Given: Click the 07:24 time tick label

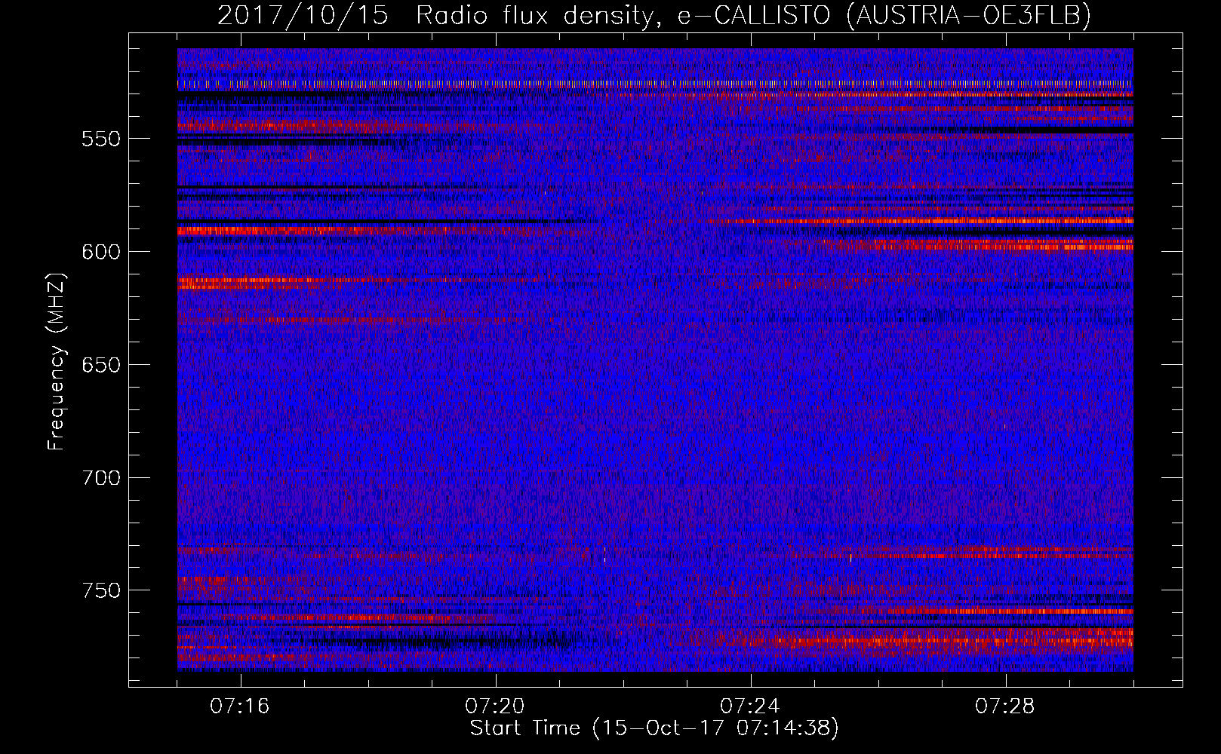Looking at the screenshot, I should coord(749,706).
